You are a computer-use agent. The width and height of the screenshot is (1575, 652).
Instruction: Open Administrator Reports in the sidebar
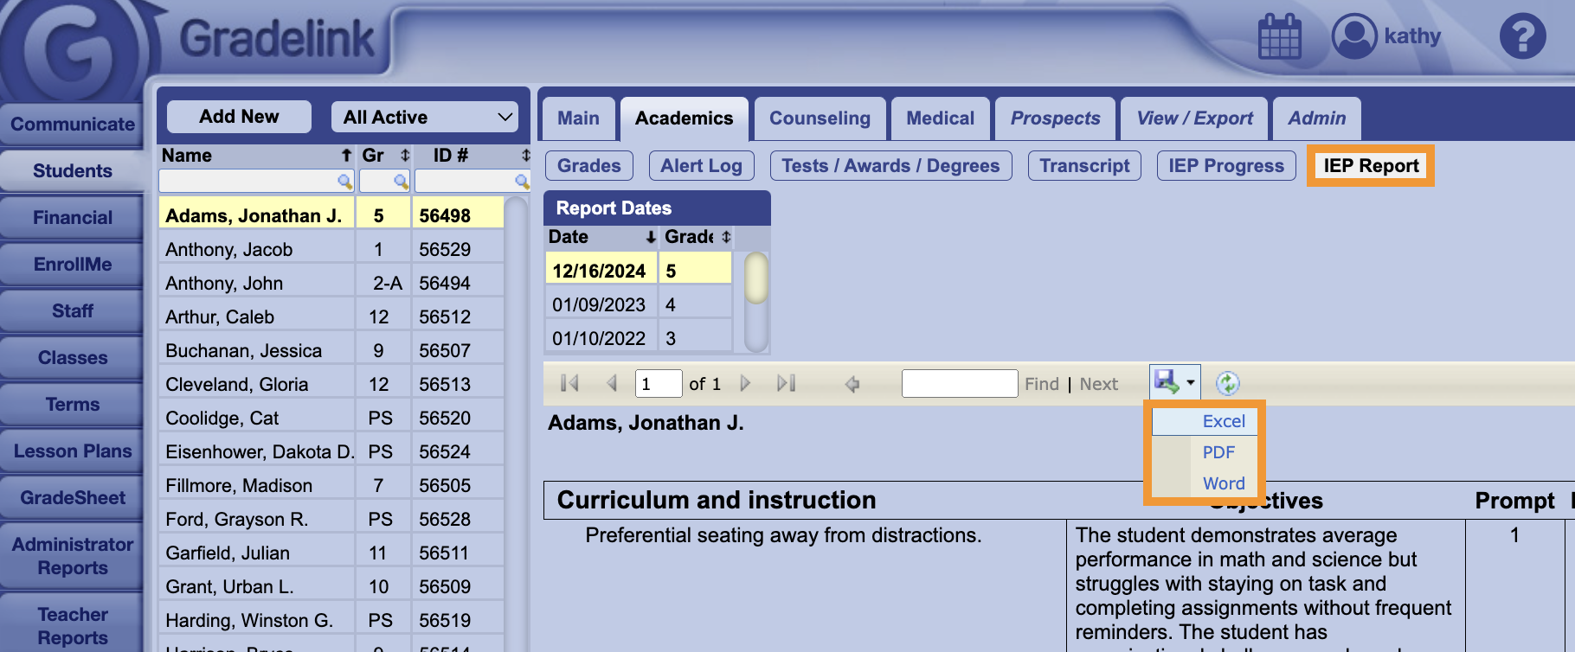[x=72, y=556]
